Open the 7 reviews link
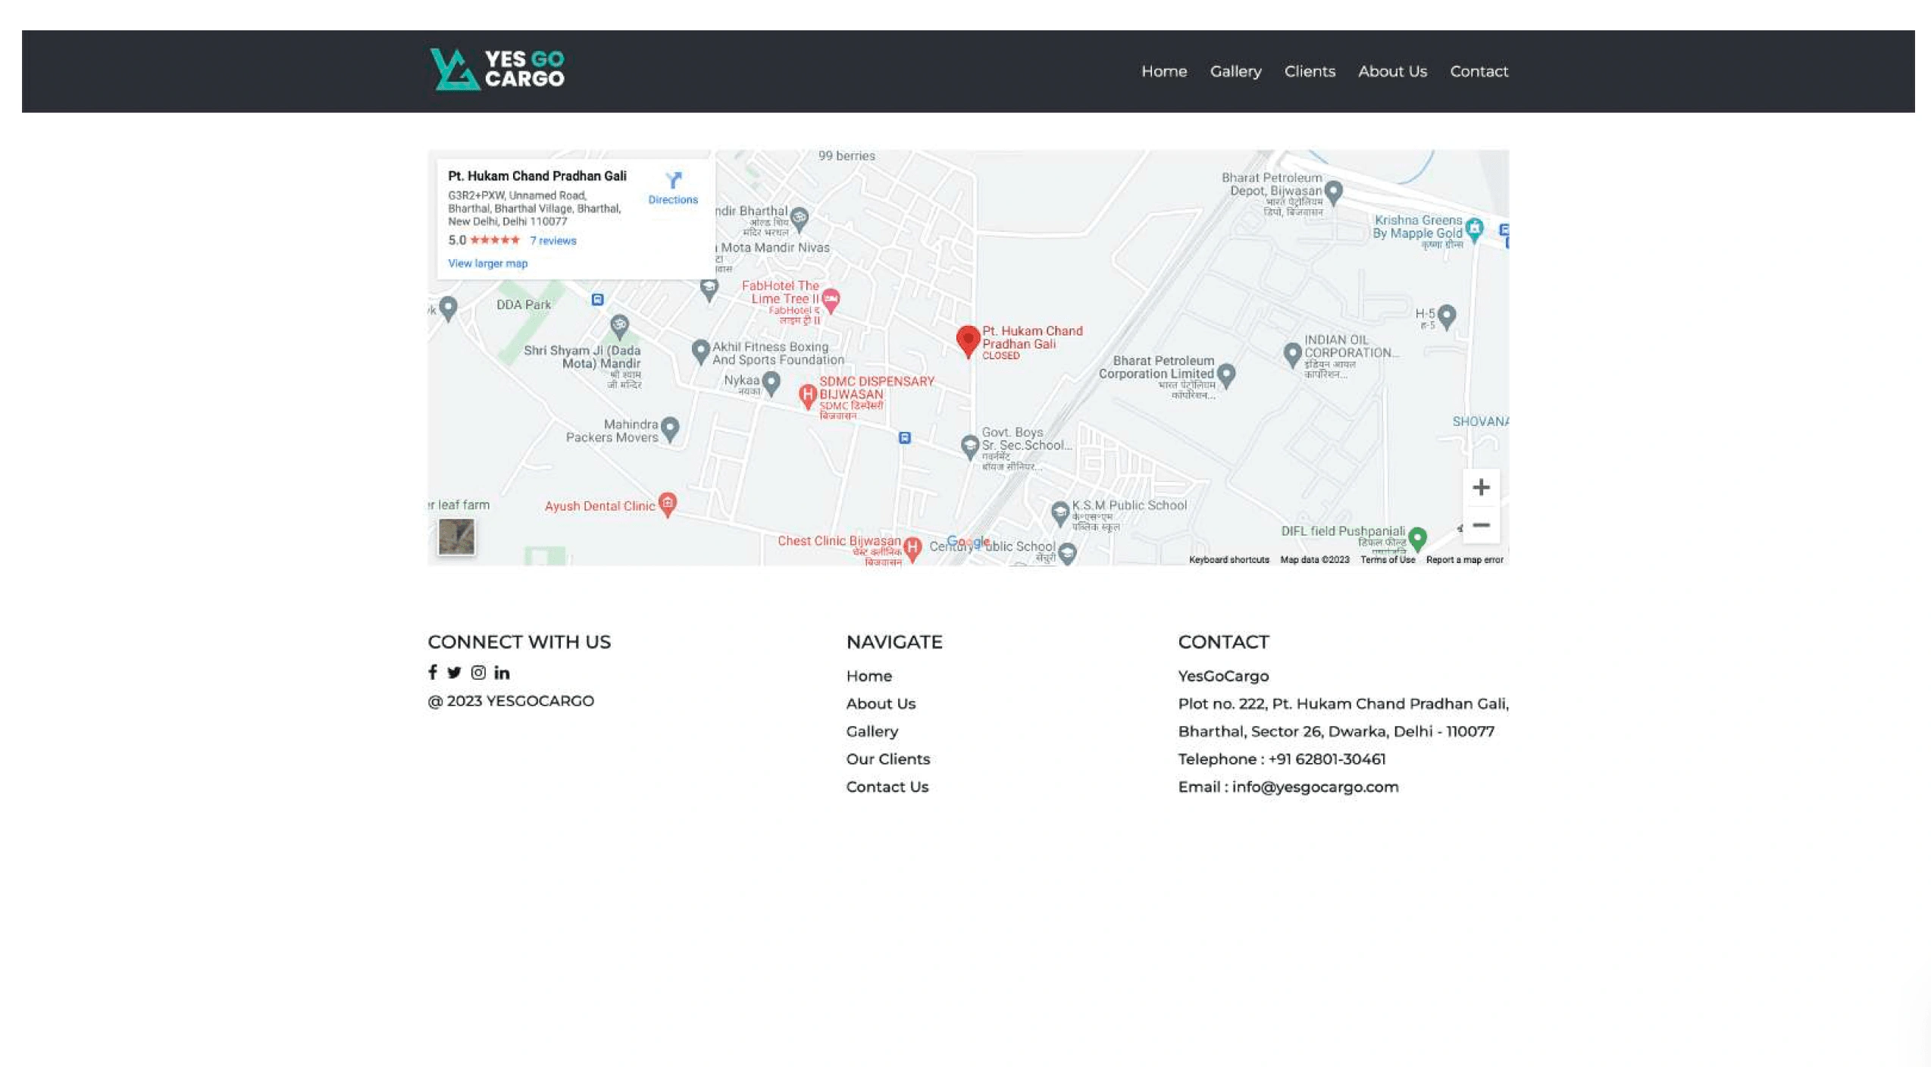The image size is (1931, 1067). [x=552, y=241]
